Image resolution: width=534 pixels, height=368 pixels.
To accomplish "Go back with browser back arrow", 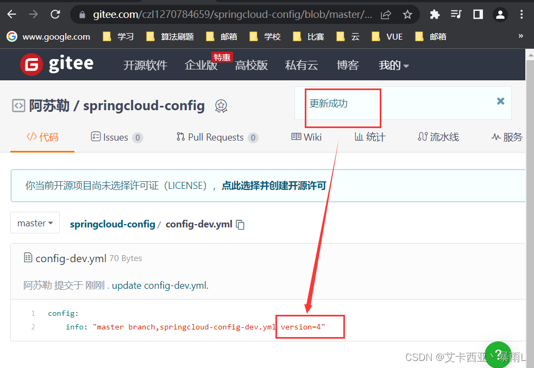I will tap(12, 14).
